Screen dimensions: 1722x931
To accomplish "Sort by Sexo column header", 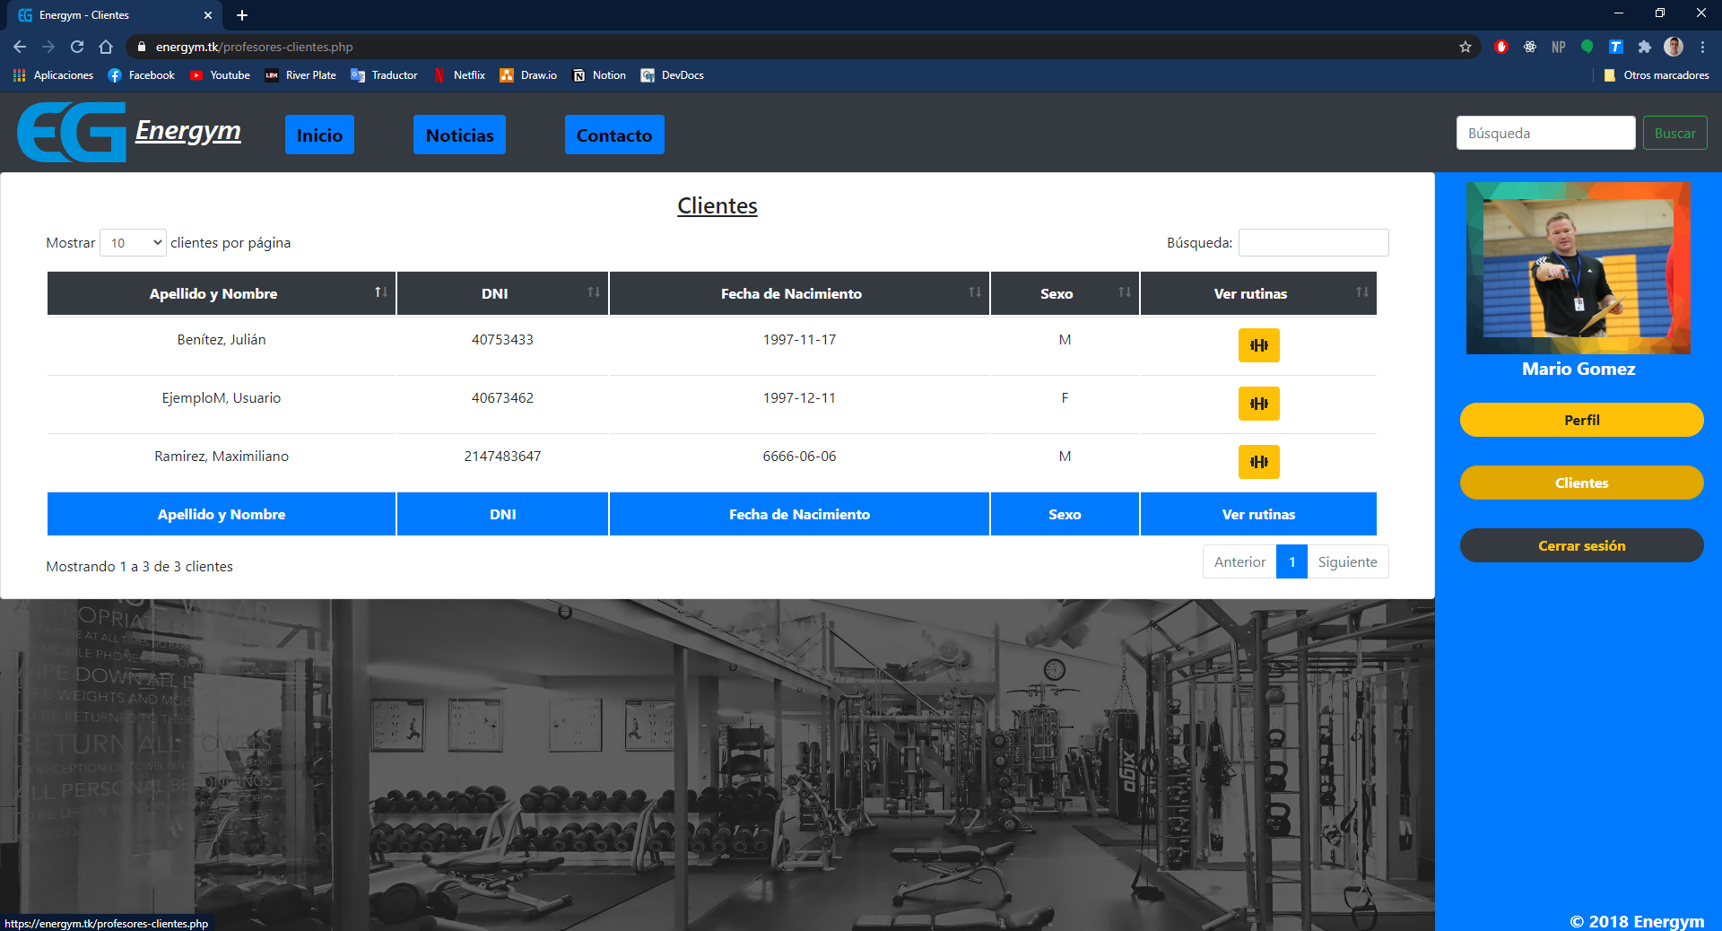I will tap(1065, 293).
